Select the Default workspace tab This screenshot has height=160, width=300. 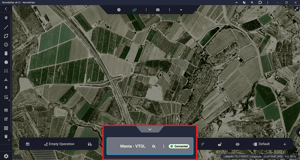coord(261,144)
